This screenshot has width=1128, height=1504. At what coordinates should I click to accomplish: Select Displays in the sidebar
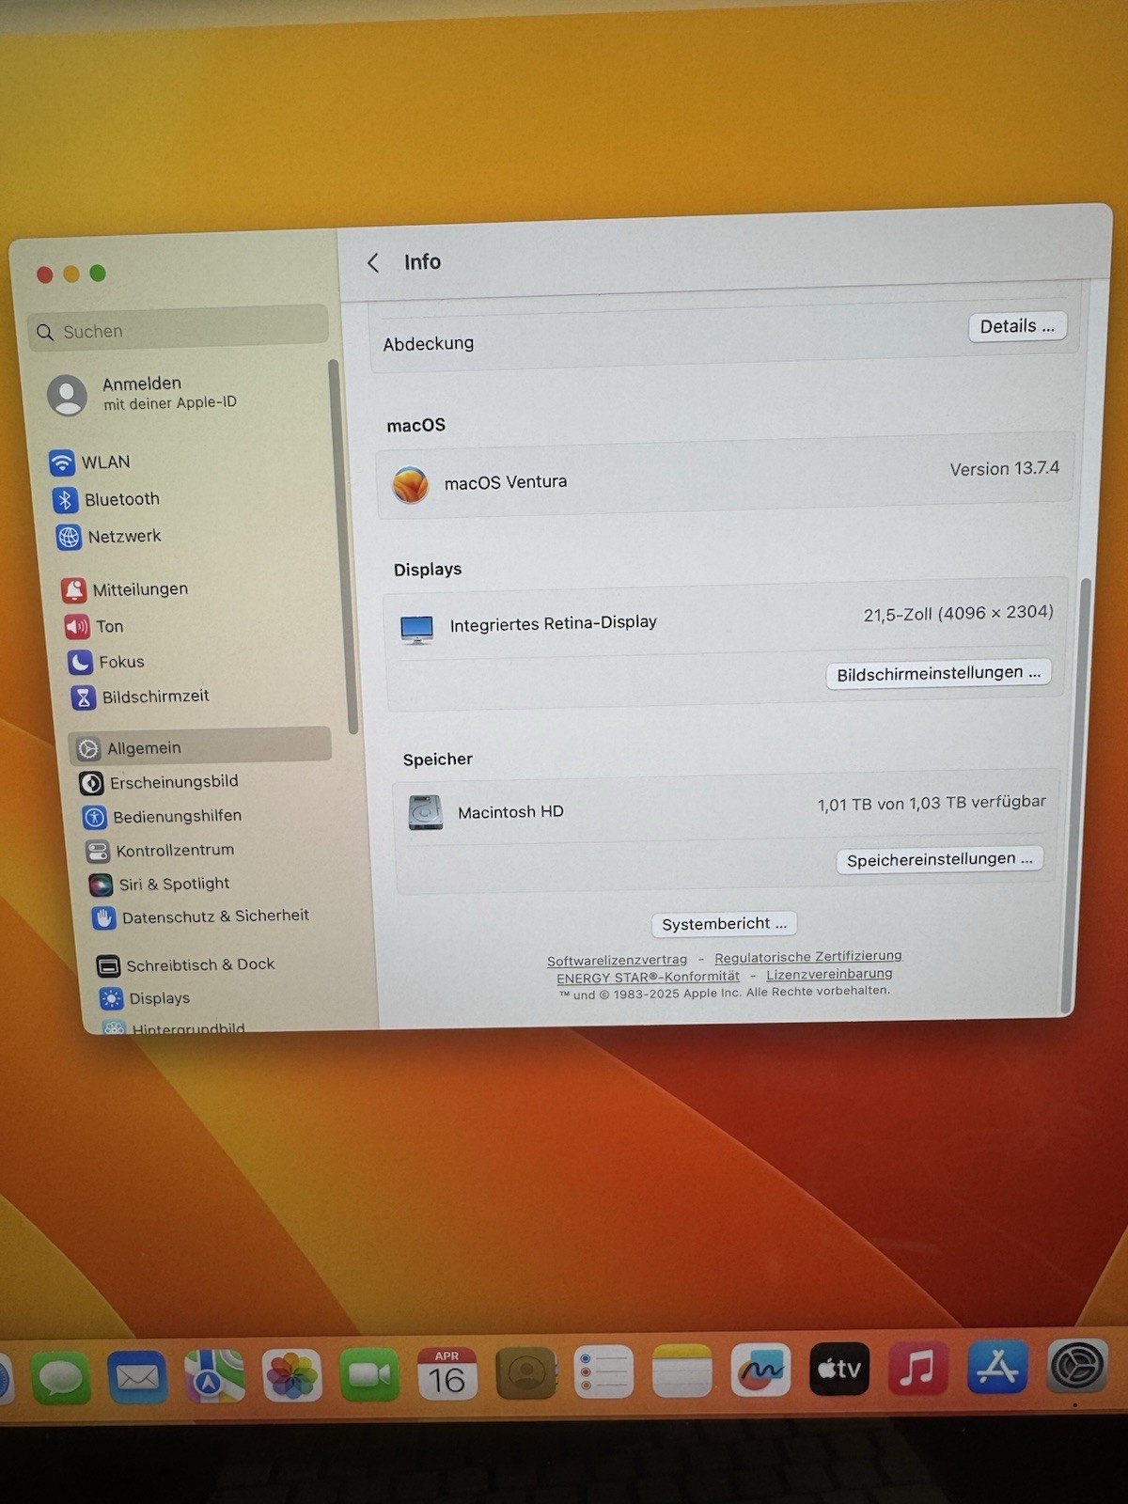(144, 998)
